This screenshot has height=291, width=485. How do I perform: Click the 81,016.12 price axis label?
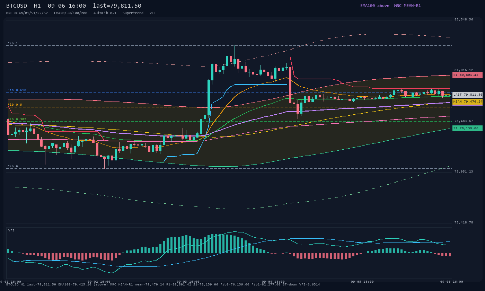tap(464, 70)
